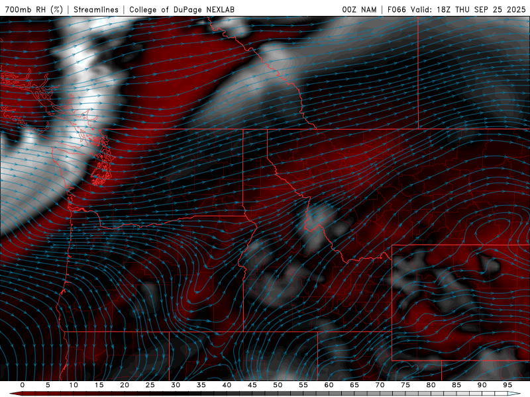Click the "80" value on color scale

[x=431, y=385]
